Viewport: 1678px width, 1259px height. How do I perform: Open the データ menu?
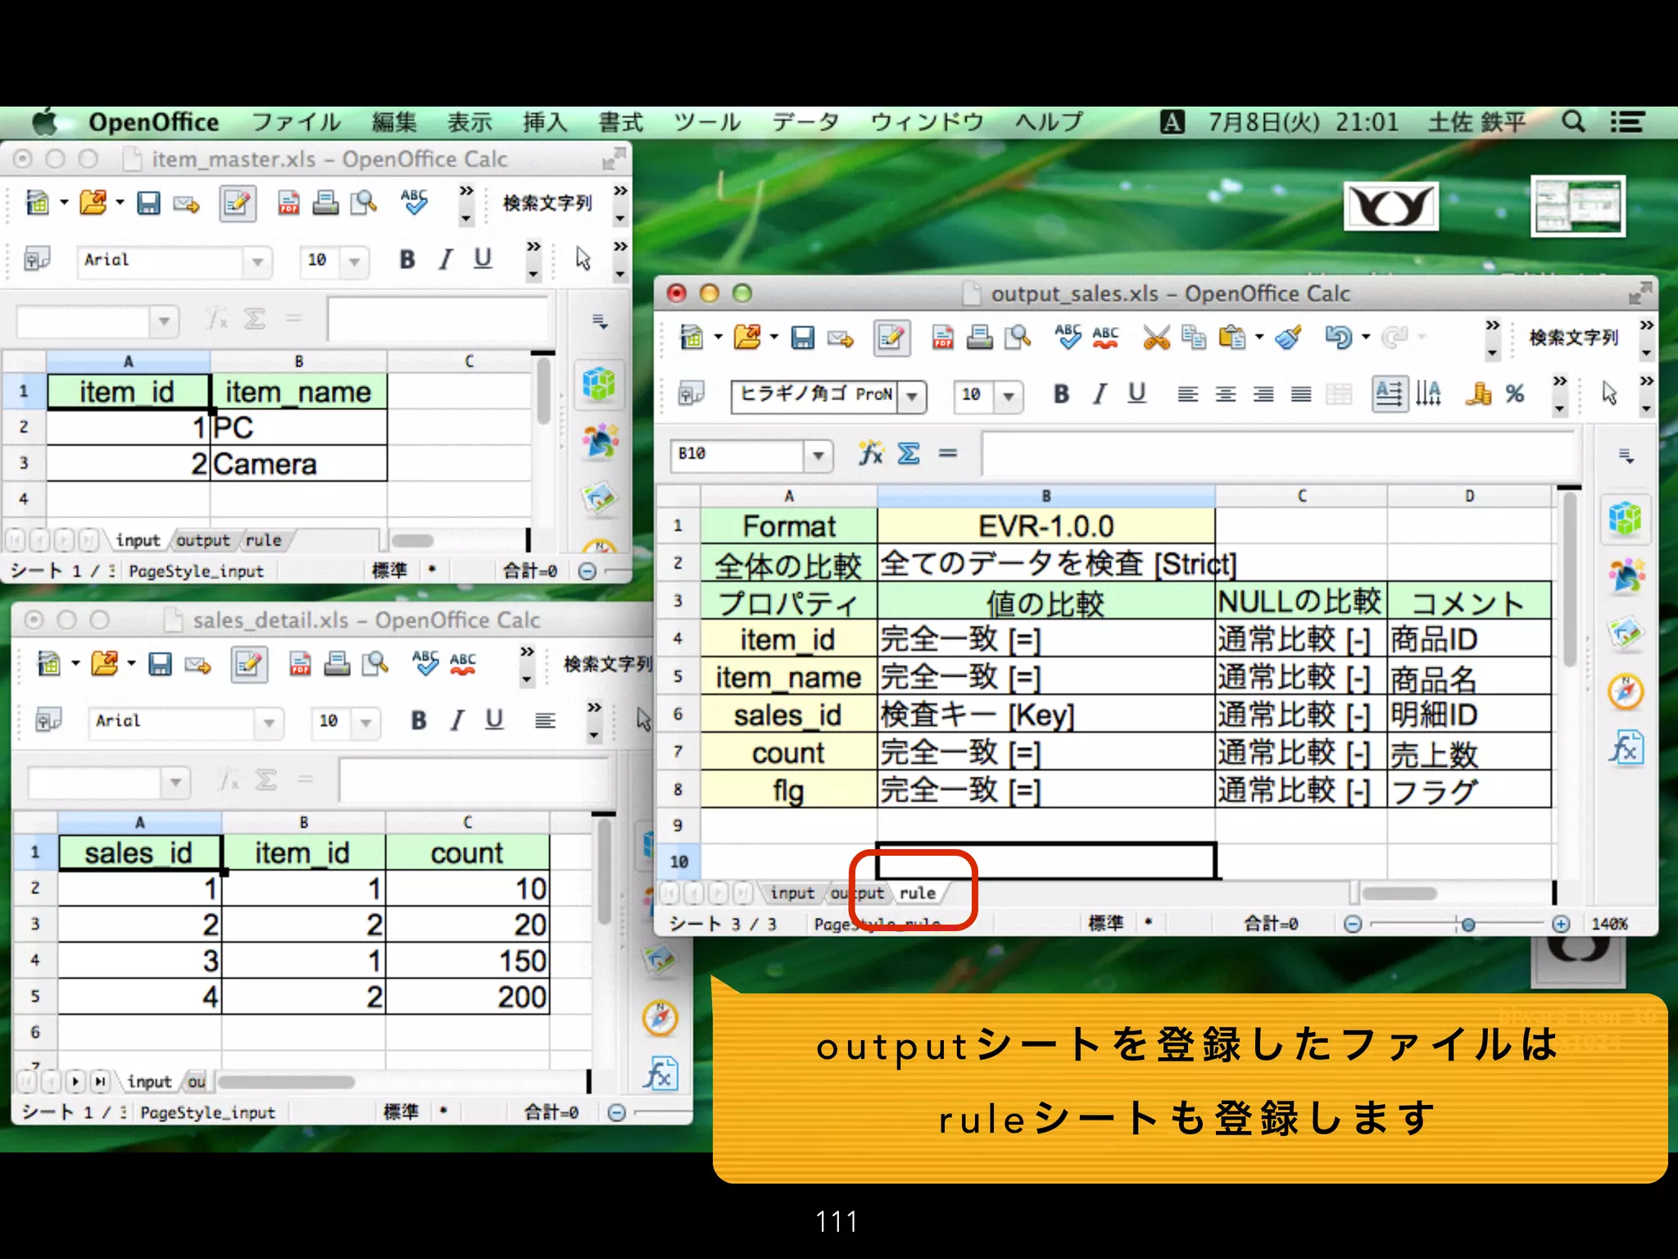pyautogui.click(x=805, y=122)
